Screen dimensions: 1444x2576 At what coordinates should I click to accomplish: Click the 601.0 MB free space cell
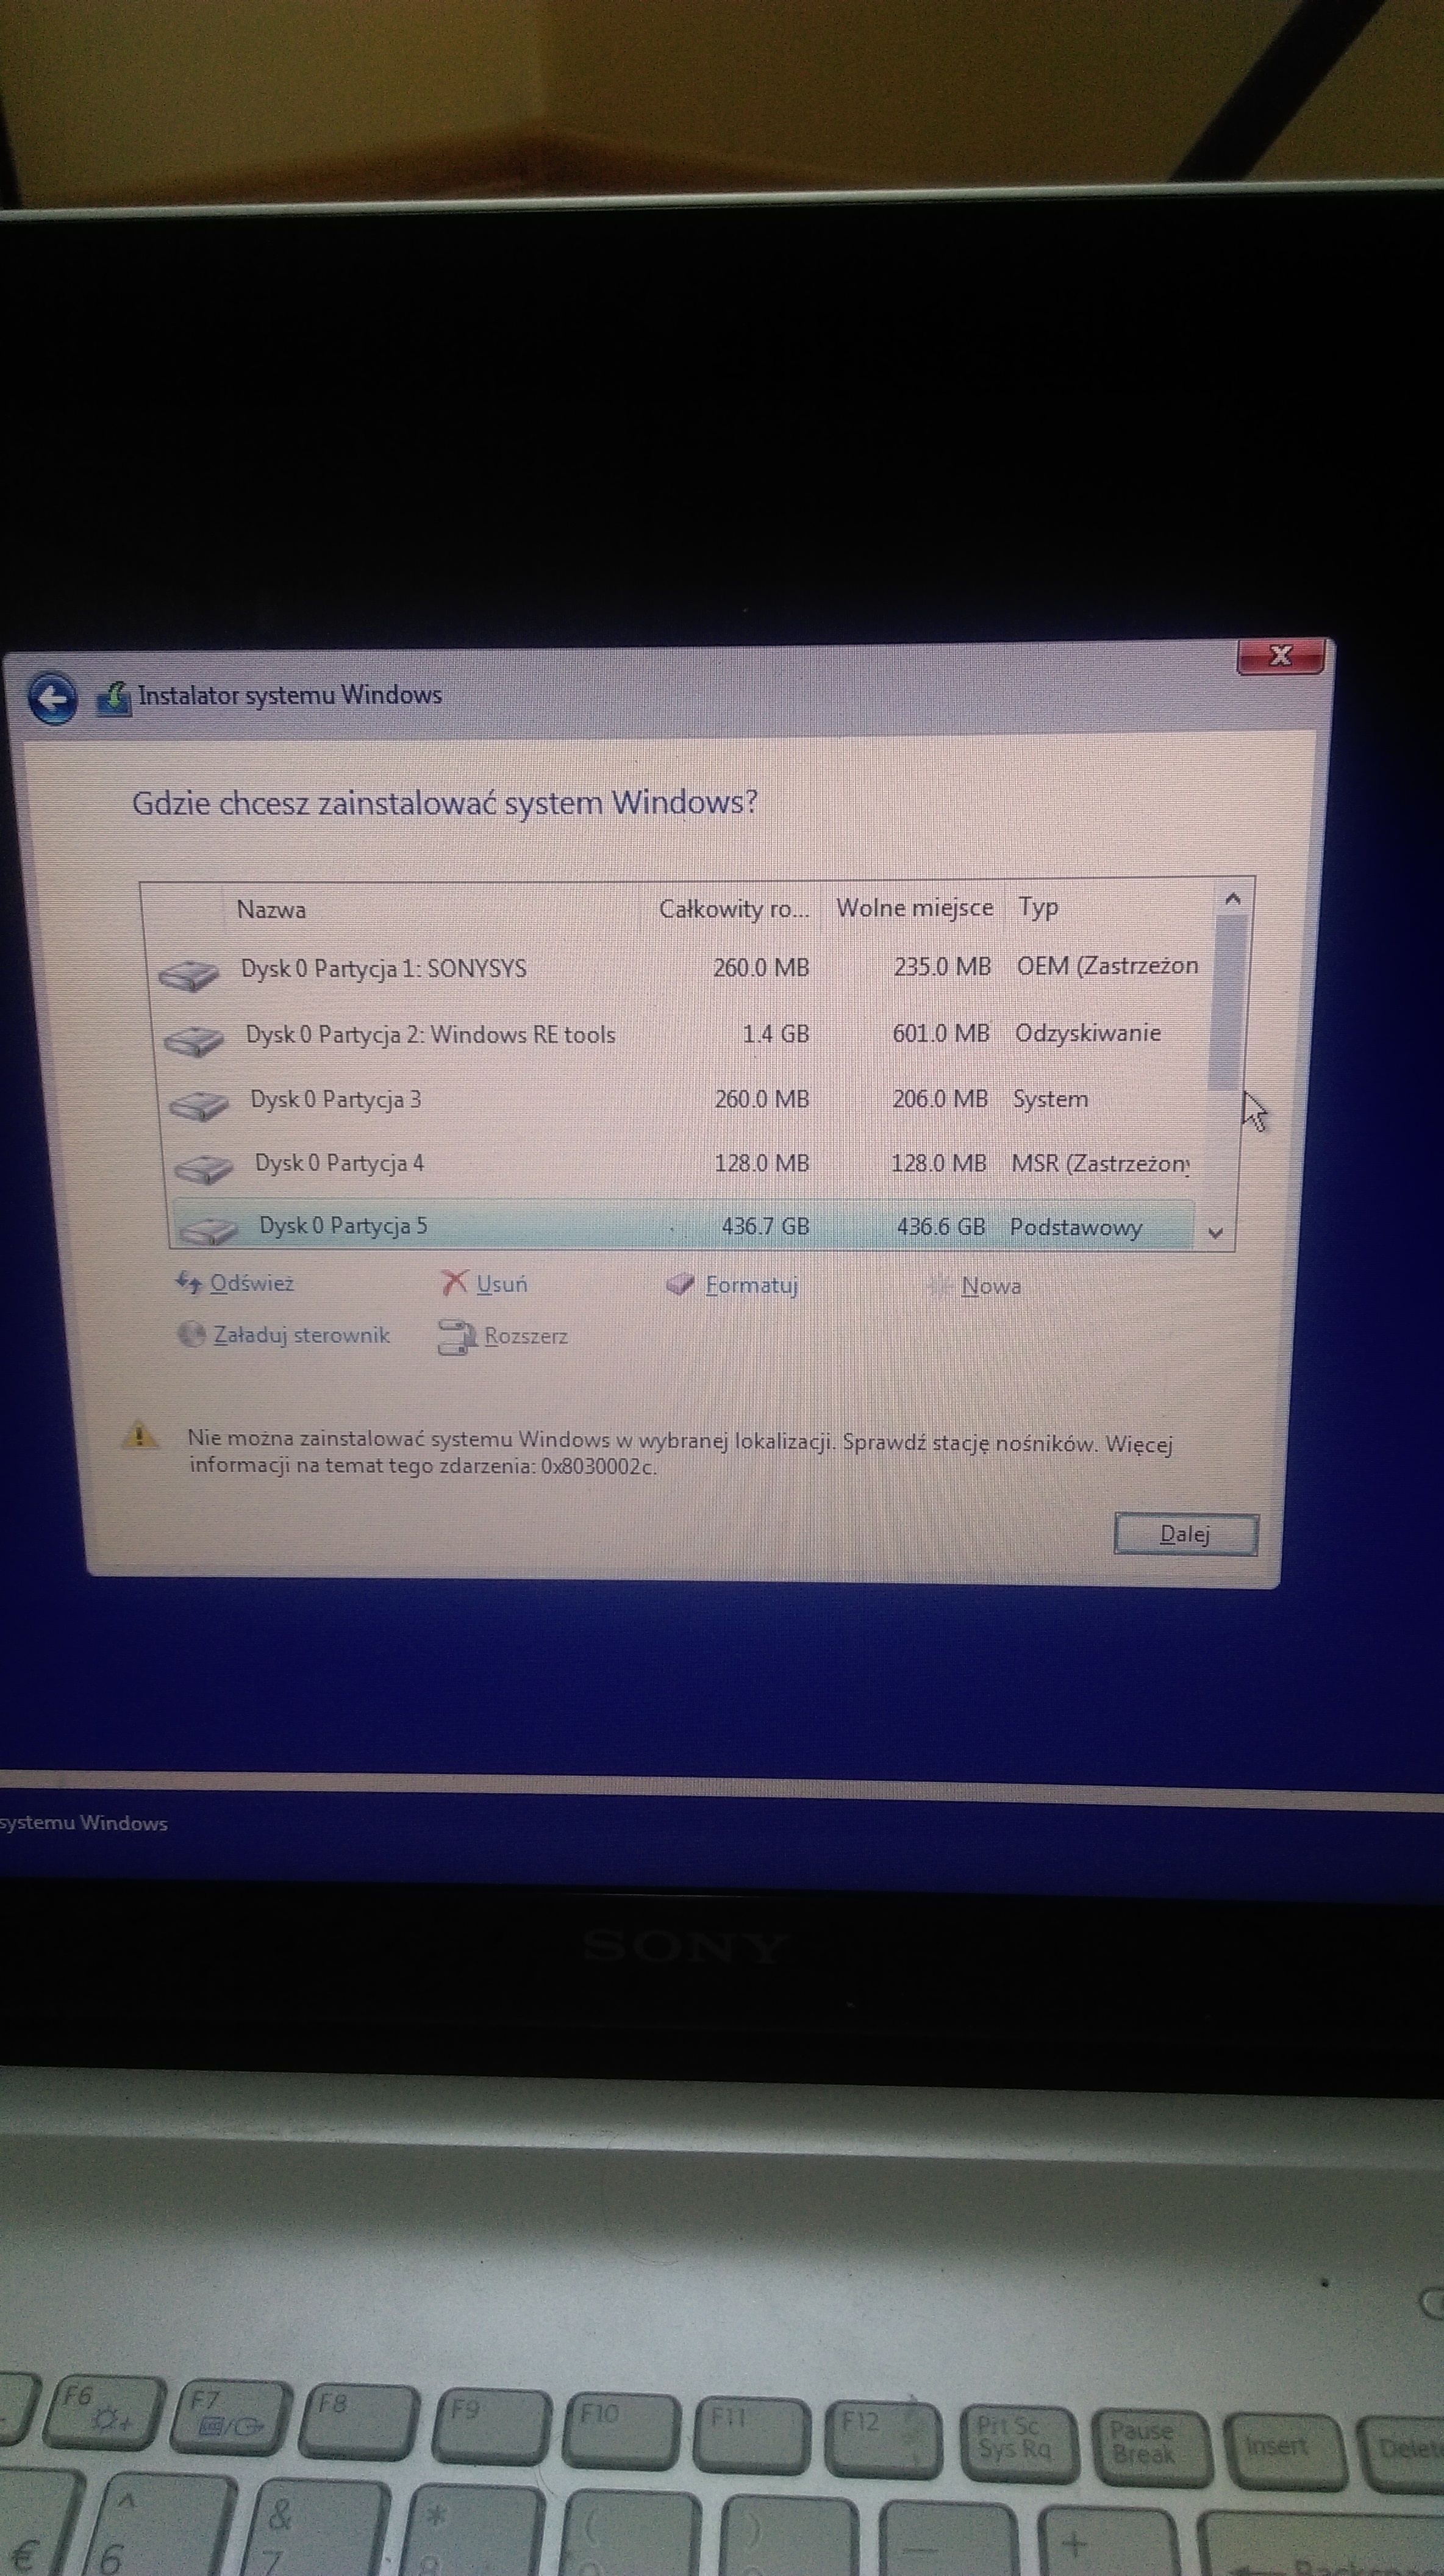[x=941, y=1033]
